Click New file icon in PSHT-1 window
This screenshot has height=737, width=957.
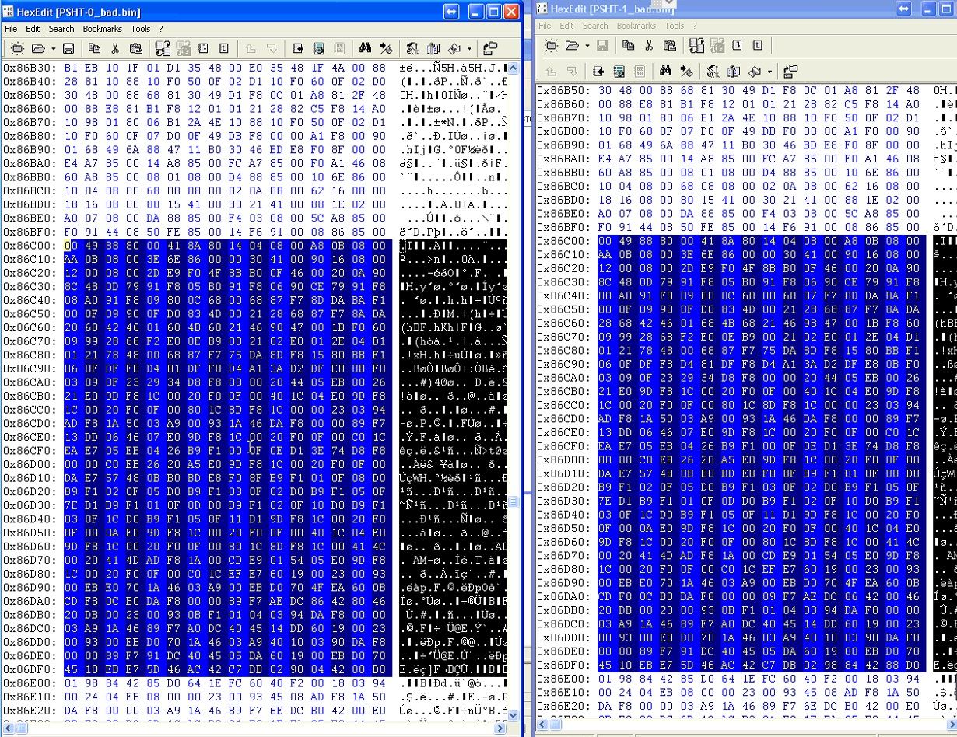551,46
